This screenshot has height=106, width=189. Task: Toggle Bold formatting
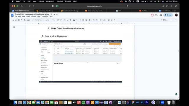pos(65,20)
